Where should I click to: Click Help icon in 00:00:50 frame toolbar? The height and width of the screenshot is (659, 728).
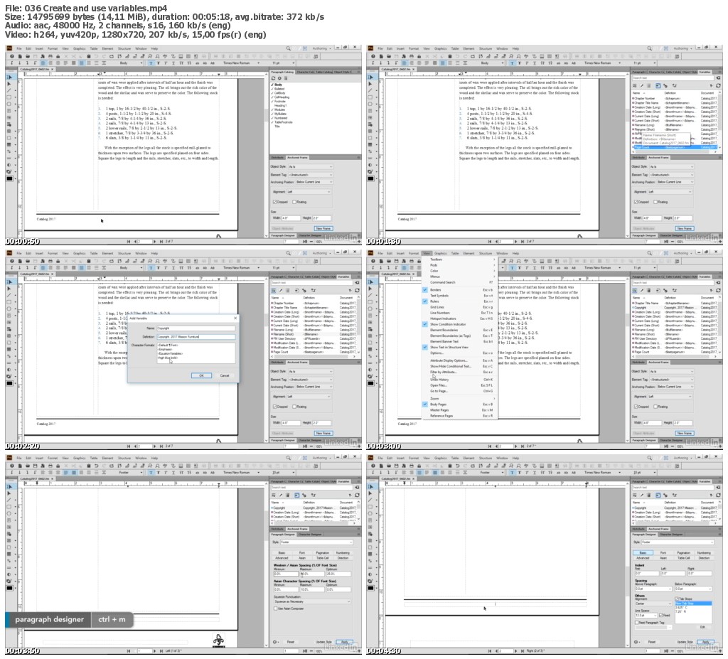12,56
